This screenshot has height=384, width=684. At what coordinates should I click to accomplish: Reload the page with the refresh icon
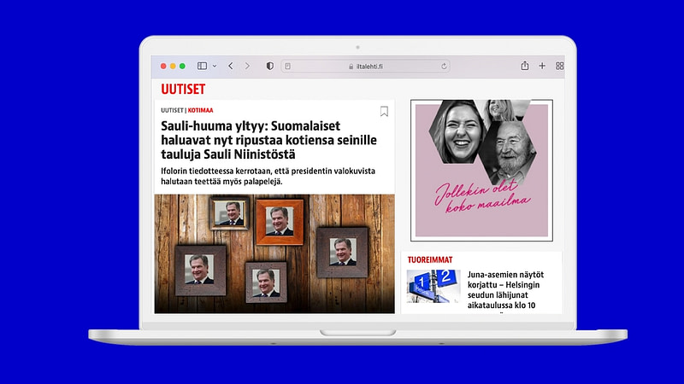[x=444, y=67]
